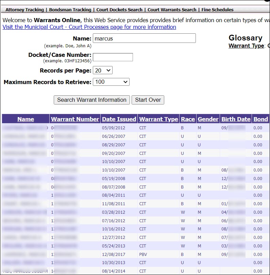This screenshot has width=270, height=275.
Task: Sort results by Birth Date column
Action: click(236, 119)
